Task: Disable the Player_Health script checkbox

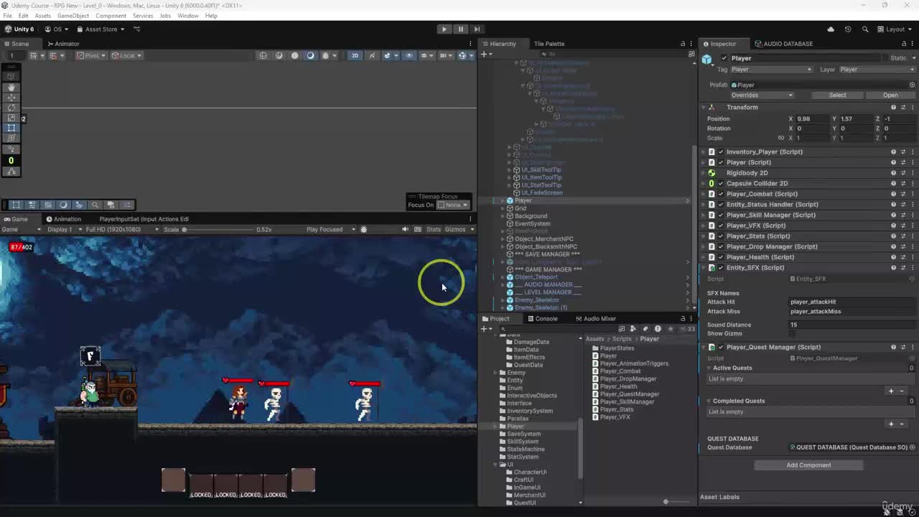Action: (721, 257)
